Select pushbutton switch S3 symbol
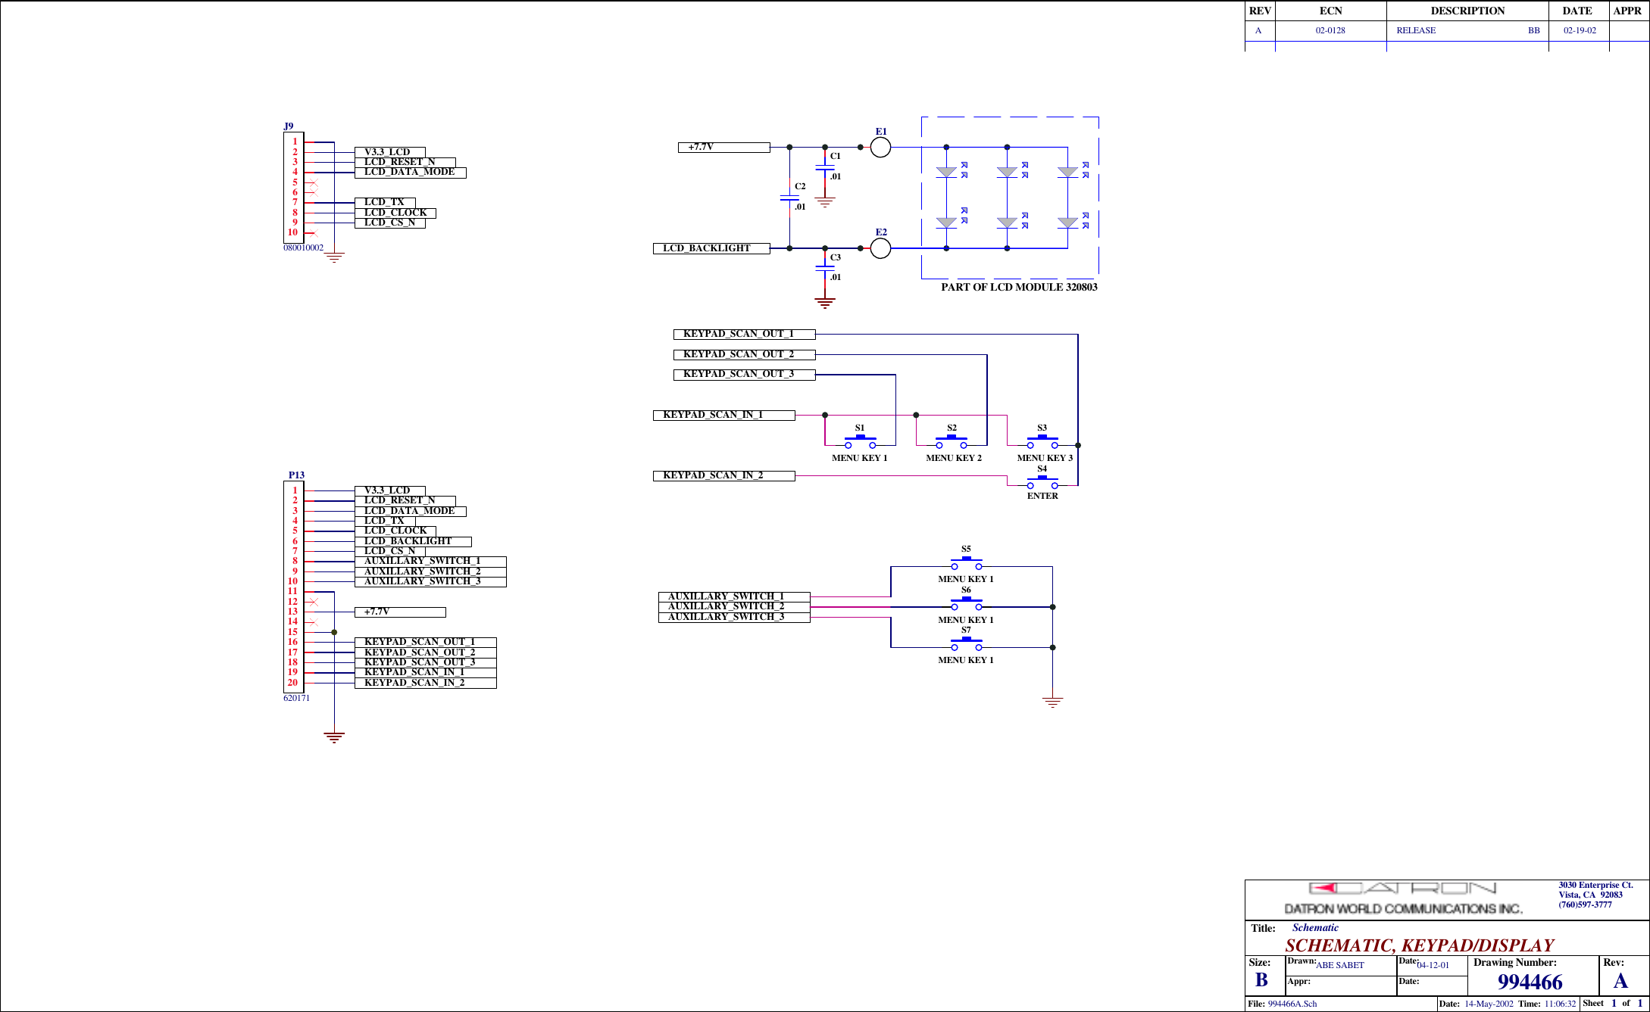Image resolution: width=1650 pixels, height=1012 pixels. 1042,442
